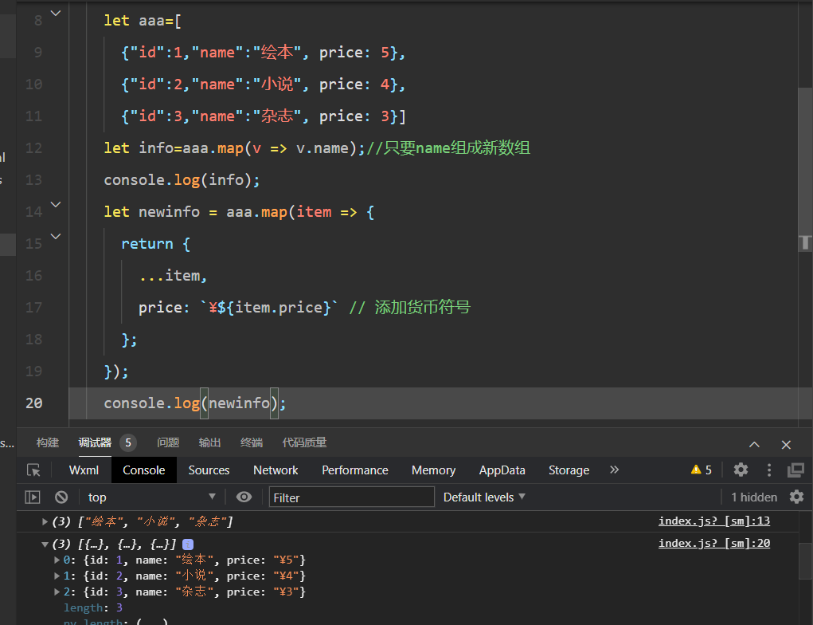This screenshot has width=813, height=625.
Task: Open source link index.js? [sm]:13
Action: click(714, 521)
